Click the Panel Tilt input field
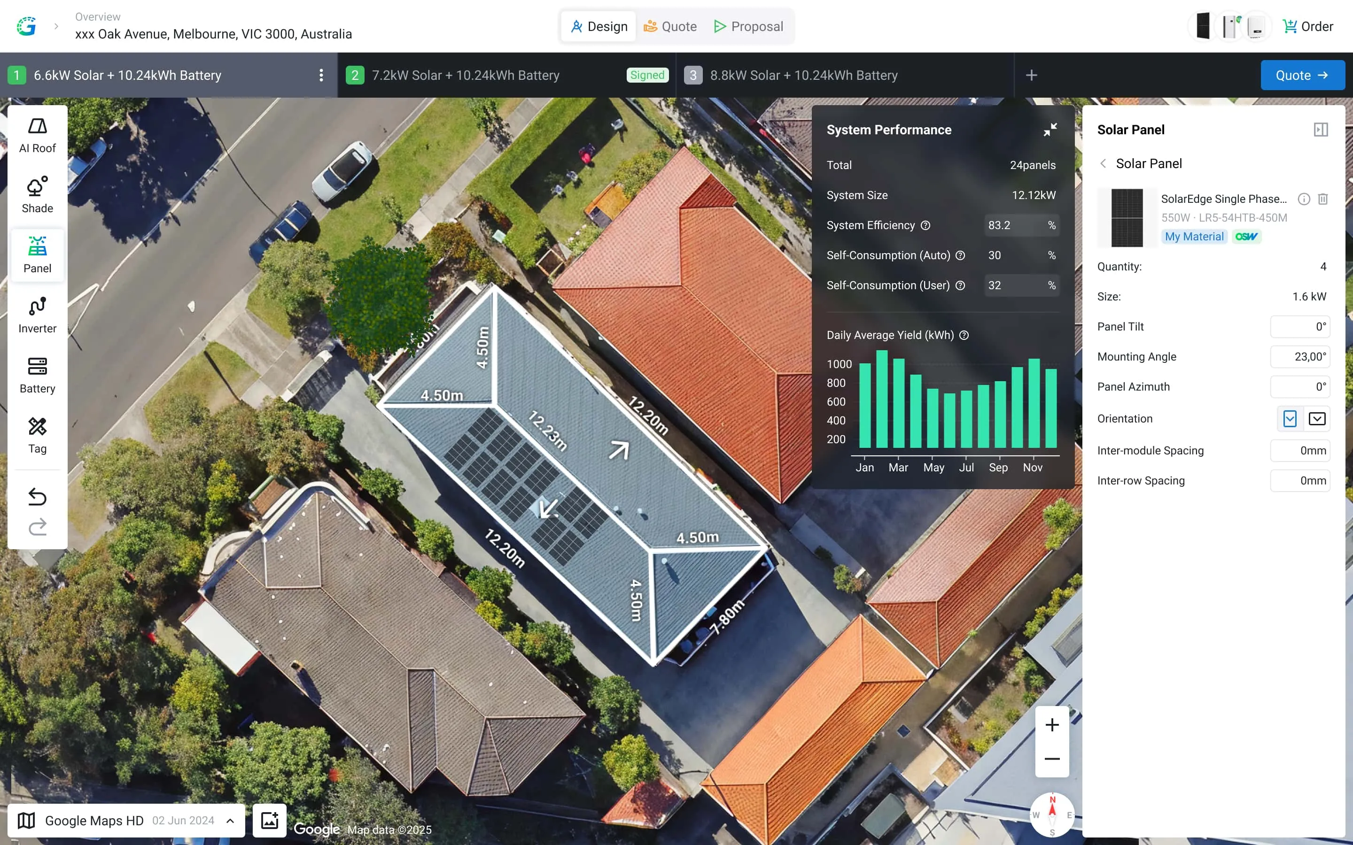The image size is (1353, 845). coord(1299,326)
